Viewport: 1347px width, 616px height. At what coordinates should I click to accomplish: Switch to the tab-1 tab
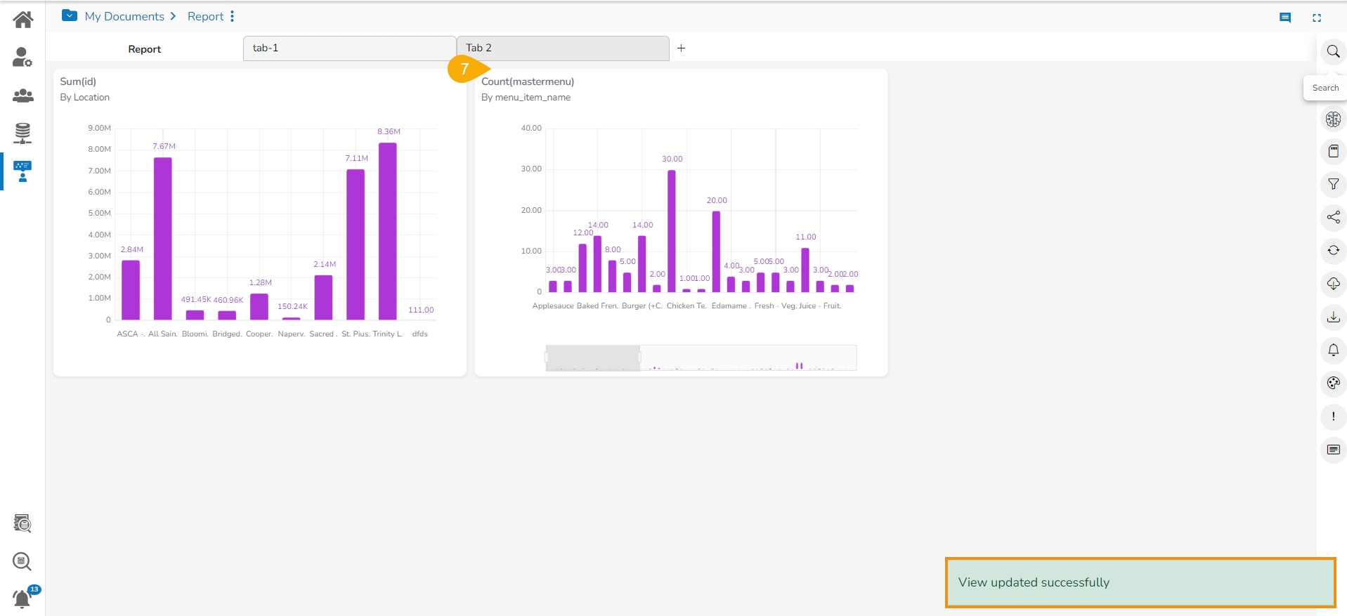[x=349, y=48]
